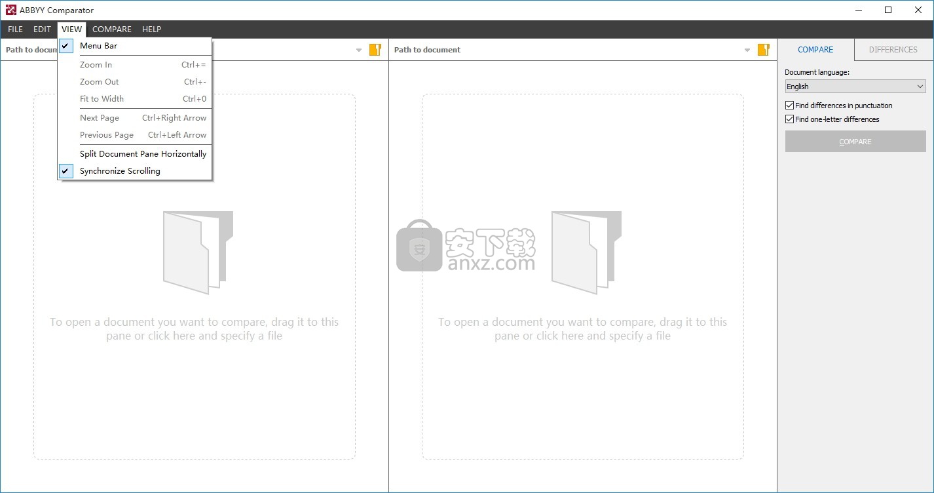Close the ABBYY Comparator window
Viewport: 934px width, 493px height.
(x=918, y=10)
